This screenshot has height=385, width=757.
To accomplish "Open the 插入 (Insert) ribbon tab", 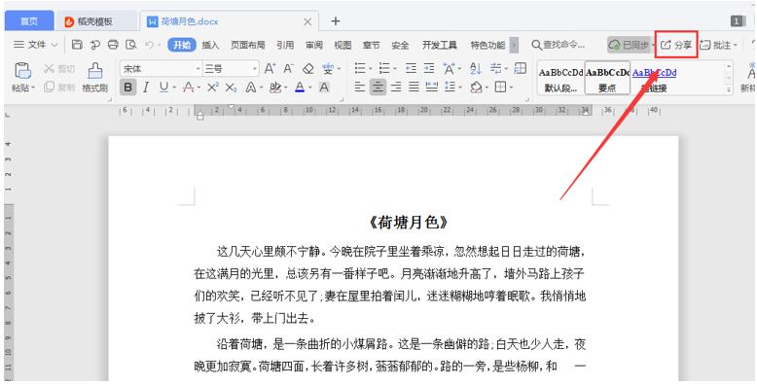I will 210,45.
